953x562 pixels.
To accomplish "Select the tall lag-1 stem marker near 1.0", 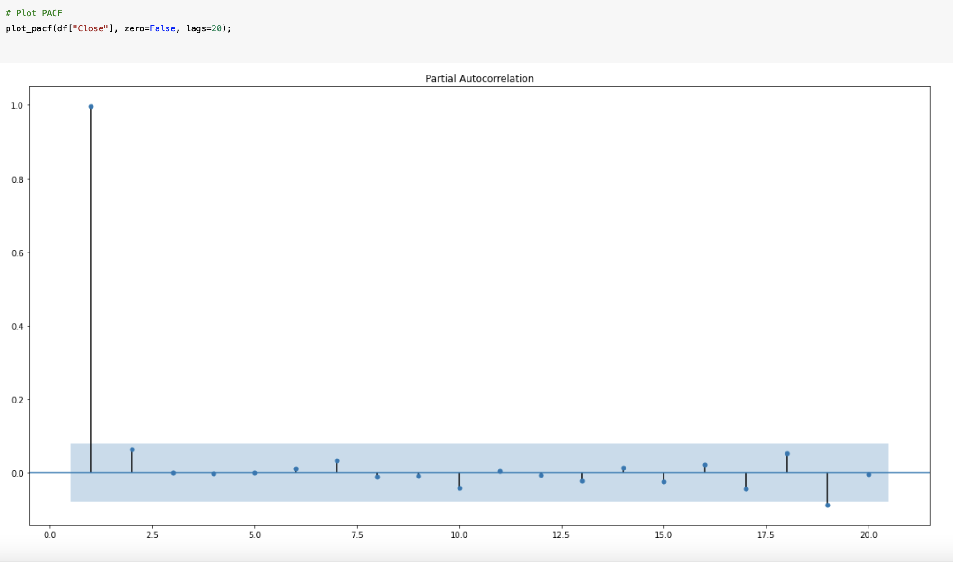I will [91, 106].
